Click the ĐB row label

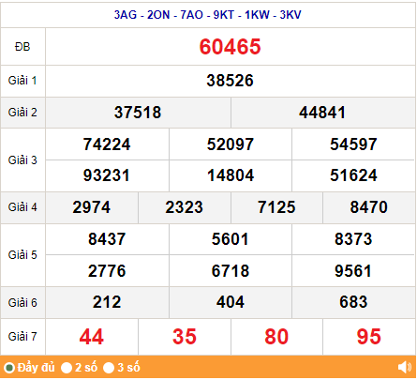(22, 47)
